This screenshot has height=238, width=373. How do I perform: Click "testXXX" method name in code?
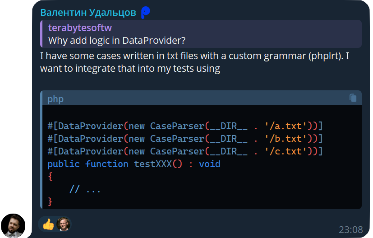(x=153, y=164)
